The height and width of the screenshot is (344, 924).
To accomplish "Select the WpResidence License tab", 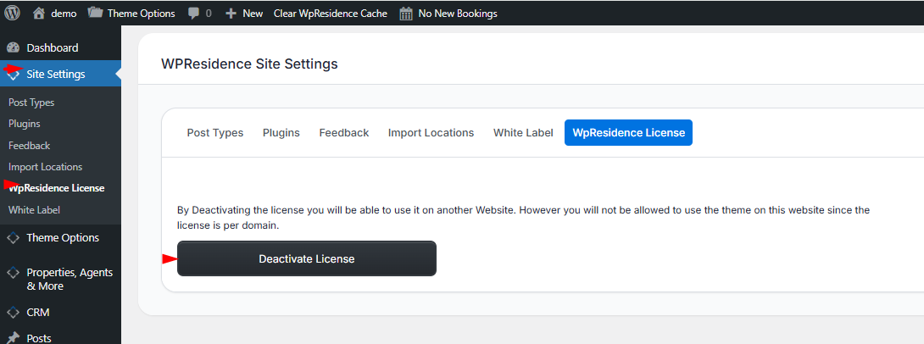I will (628, 133).
